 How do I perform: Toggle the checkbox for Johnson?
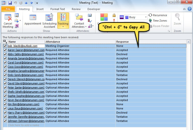click(5, 121)
